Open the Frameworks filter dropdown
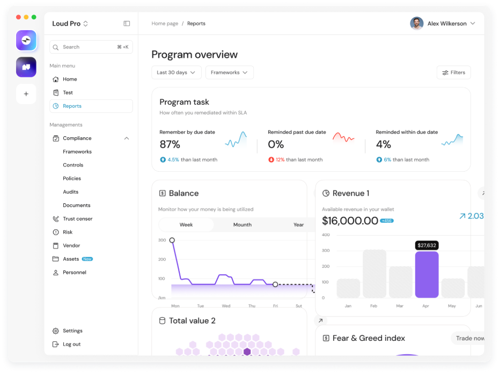499x373 pixels. tap(229, 72)
